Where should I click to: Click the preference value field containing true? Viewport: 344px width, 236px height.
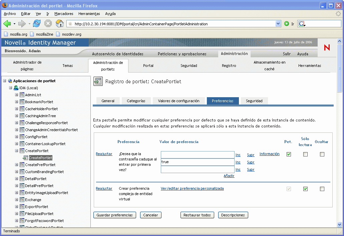198,162
